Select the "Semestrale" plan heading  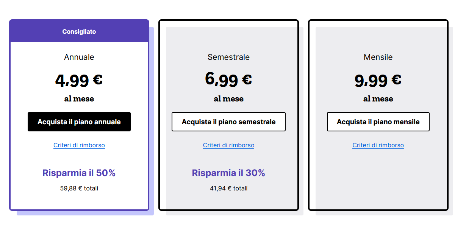228,57
